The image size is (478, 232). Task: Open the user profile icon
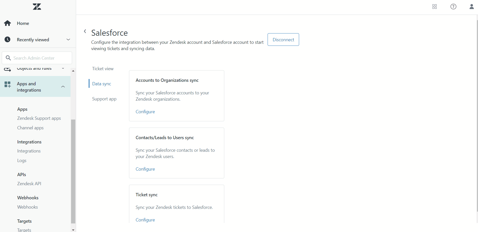click(x=471, y=7)
